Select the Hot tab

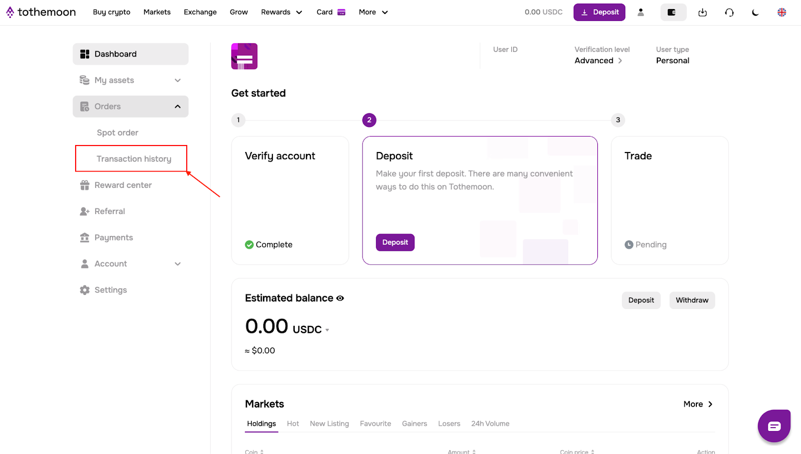click(x=293, y=423)
